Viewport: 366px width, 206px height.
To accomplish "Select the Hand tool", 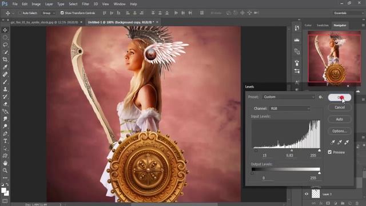I will tap(5, 163).
